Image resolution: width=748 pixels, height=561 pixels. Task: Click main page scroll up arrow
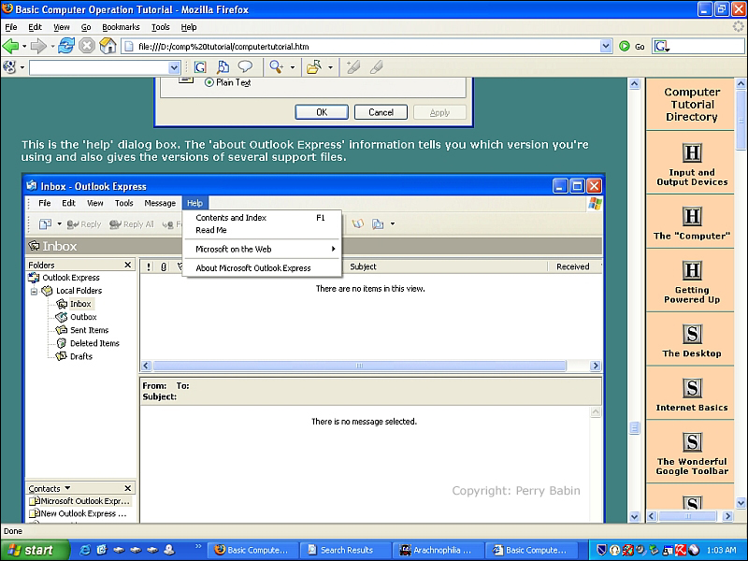click(634, 84)
